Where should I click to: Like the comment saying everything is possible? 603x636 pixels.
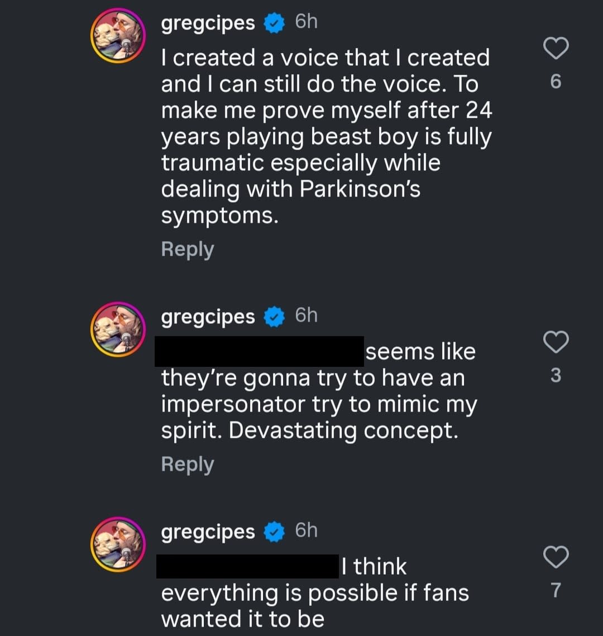point(556,557)
